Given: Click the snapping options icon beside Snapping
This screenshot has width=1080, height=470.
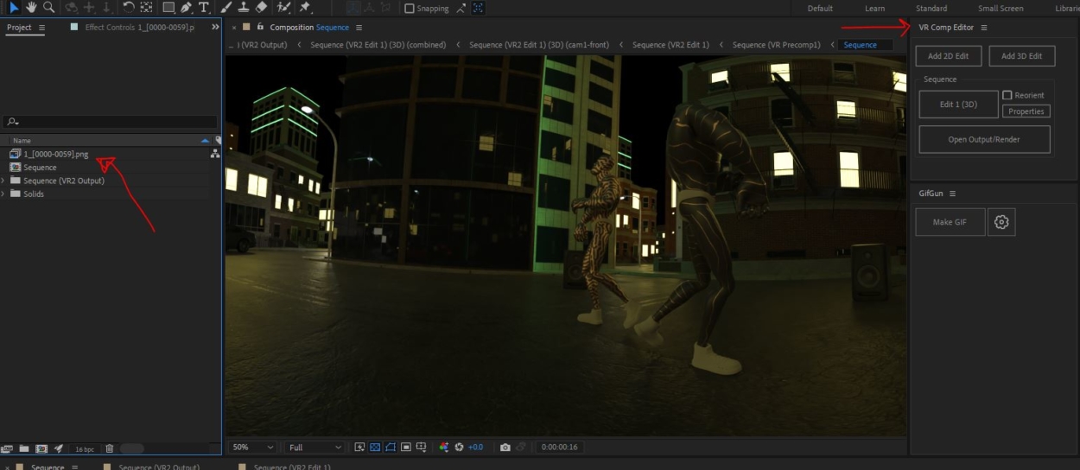Looking at the screenshot, I should (x=461, y=8).
